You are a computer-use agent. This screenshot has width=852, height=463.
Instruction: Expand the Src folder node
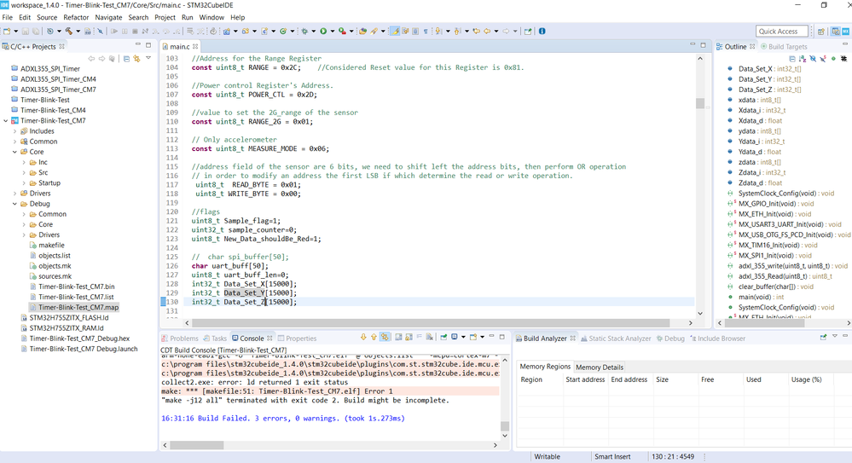[x=24, y=172]
